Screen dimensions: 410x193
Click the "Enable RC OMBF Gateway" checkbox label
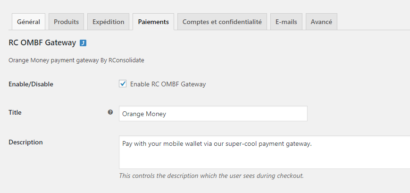(168, 84)
